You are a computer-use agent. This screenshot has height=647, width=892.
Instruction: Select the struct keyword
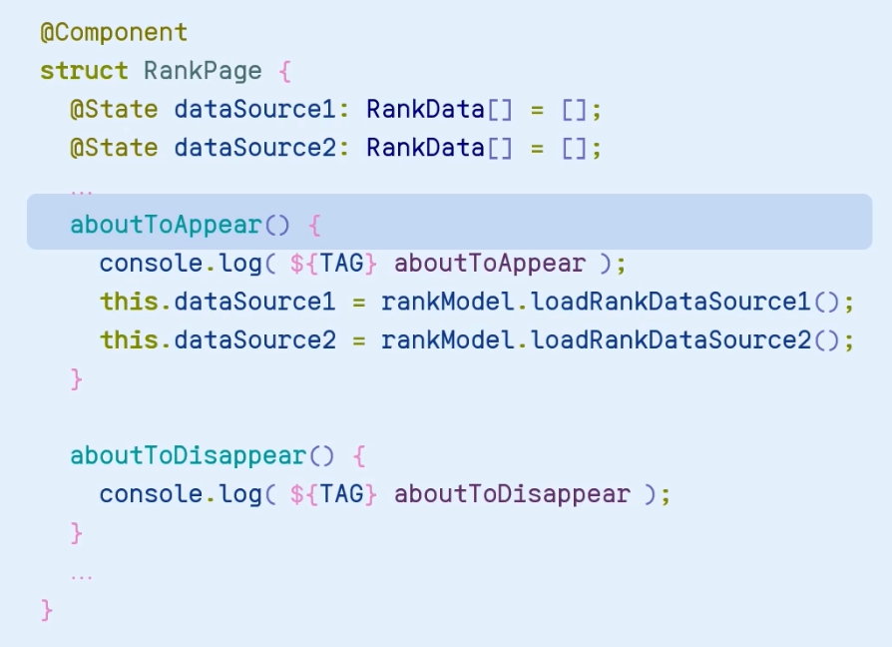point(84,71)
